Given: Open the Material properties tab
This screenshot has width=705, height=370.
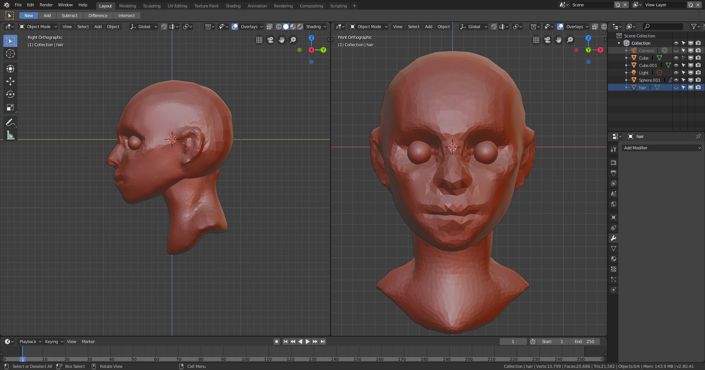Looking at the screenshot, I should (614, 259).
